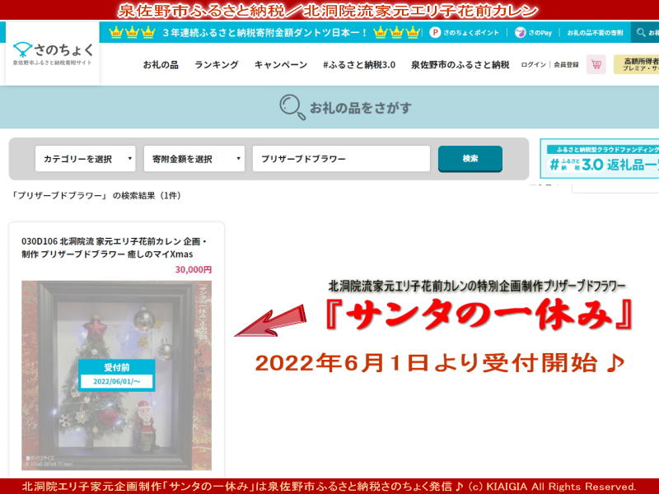659x494 pixels.
Task: Click the search magnifier icon in top bar
Action: tap(641, 32)
